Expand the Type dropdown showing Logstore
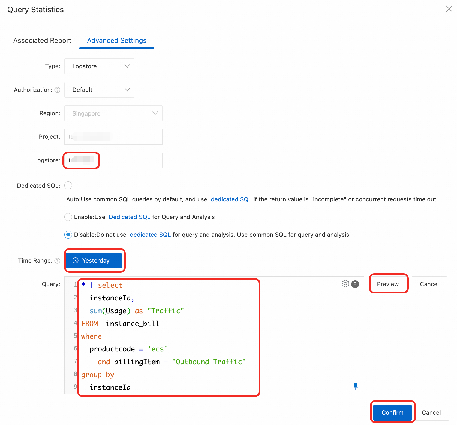 [99, 66]
